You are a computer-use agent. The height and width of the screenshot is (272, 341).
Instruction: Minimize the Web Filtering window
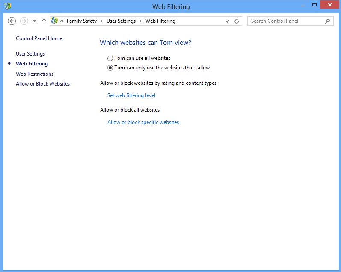tap(303, 6)
